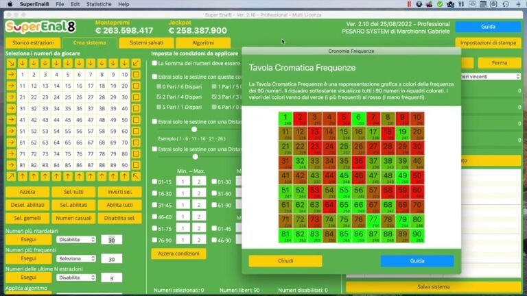Click the Numeri casuali button
Screen dimensions: 527x296
point(73,218)
